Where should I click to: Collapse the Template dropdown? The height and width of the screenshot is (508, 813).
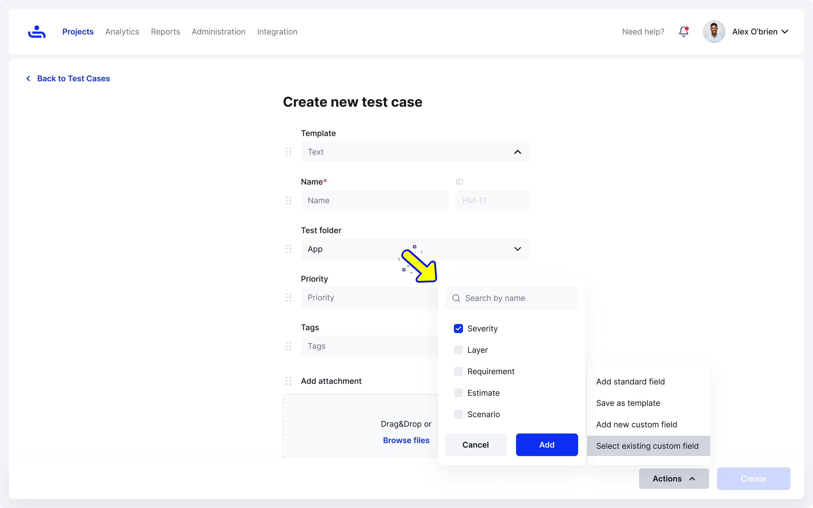click(x=517, y=152)
